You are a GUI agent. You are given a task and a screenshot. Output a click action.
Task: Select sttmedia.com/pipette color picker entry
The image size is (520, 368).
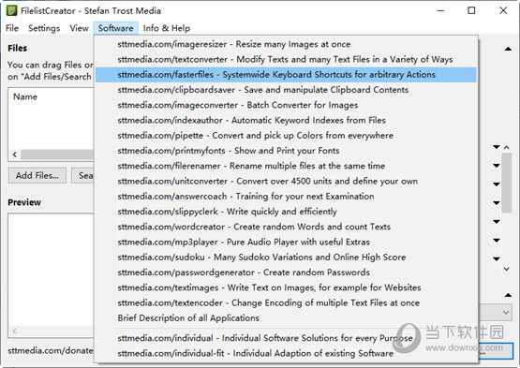click(x=286, y=136)
